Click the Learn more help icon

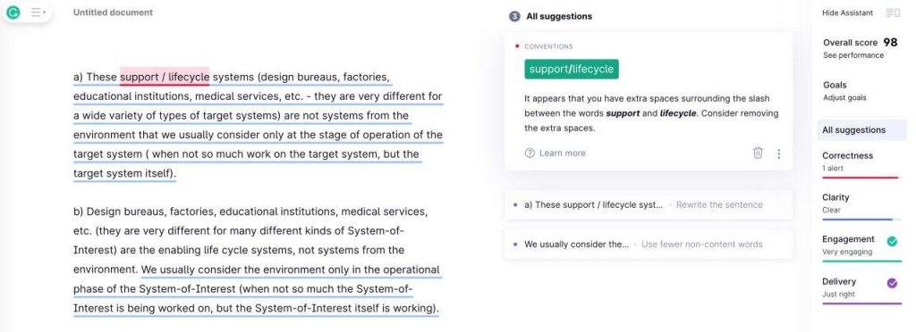pyautogui.click(x=530, y=154)
